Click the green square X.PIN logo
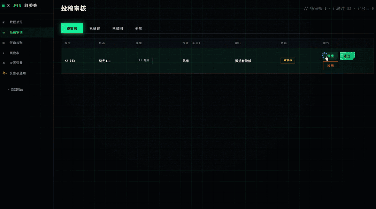376x209 pixels. tap(3, 6)
